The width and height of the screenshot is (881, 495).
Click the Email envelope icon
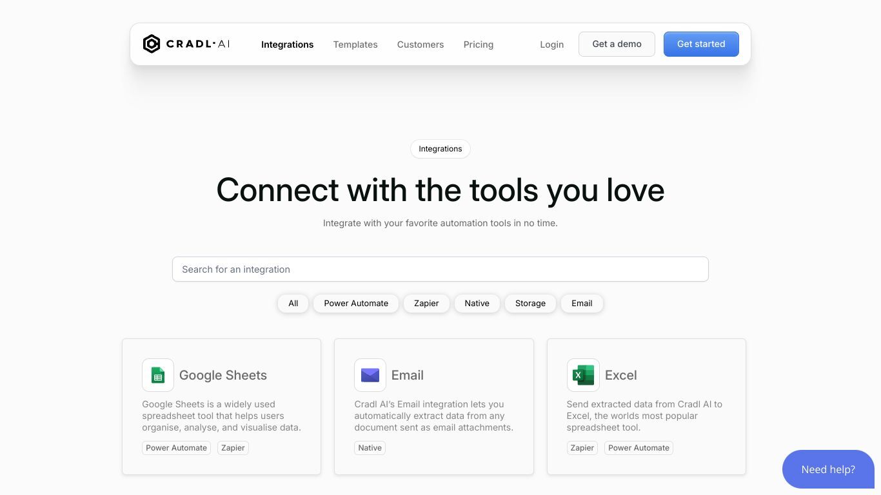[x=370, y=375]
